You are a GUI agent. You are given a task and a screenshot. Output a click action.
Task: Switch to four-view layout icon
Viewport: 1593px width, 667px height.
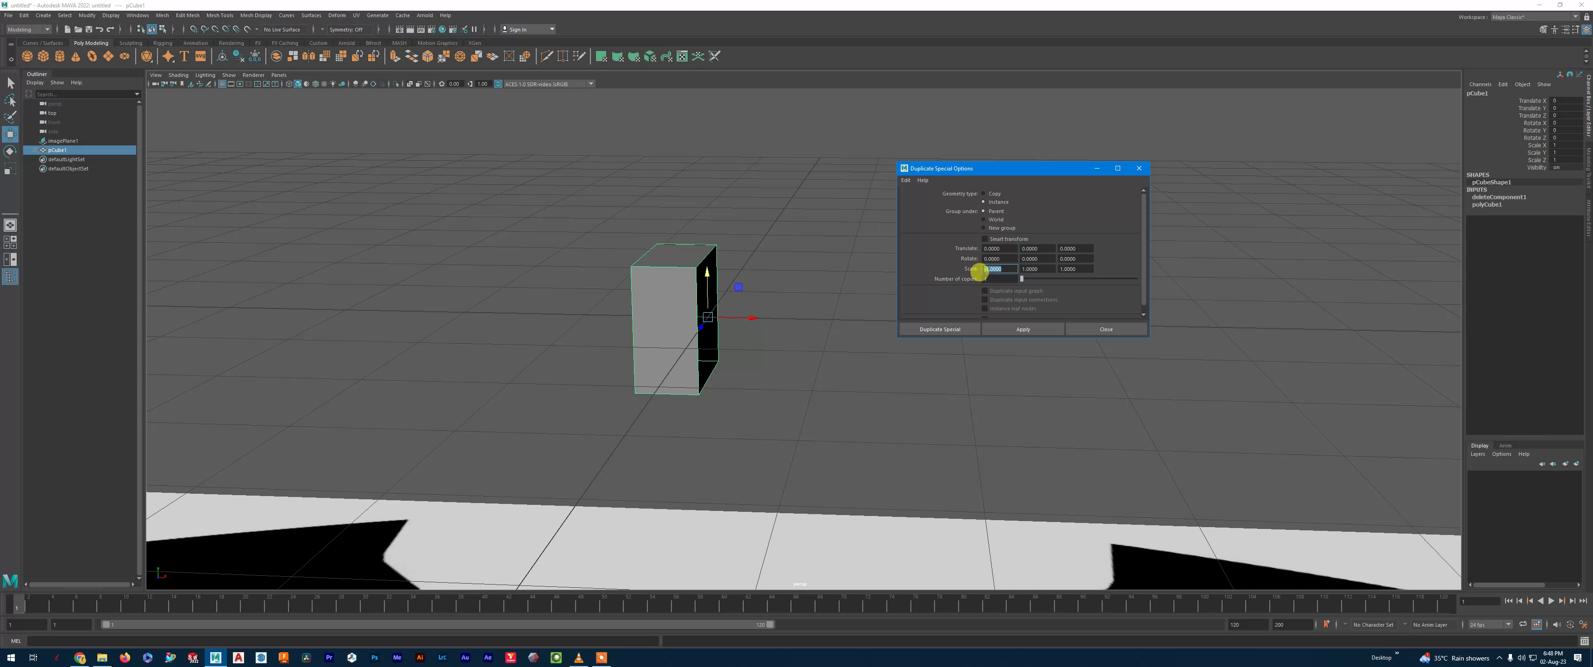coord(10,242)
